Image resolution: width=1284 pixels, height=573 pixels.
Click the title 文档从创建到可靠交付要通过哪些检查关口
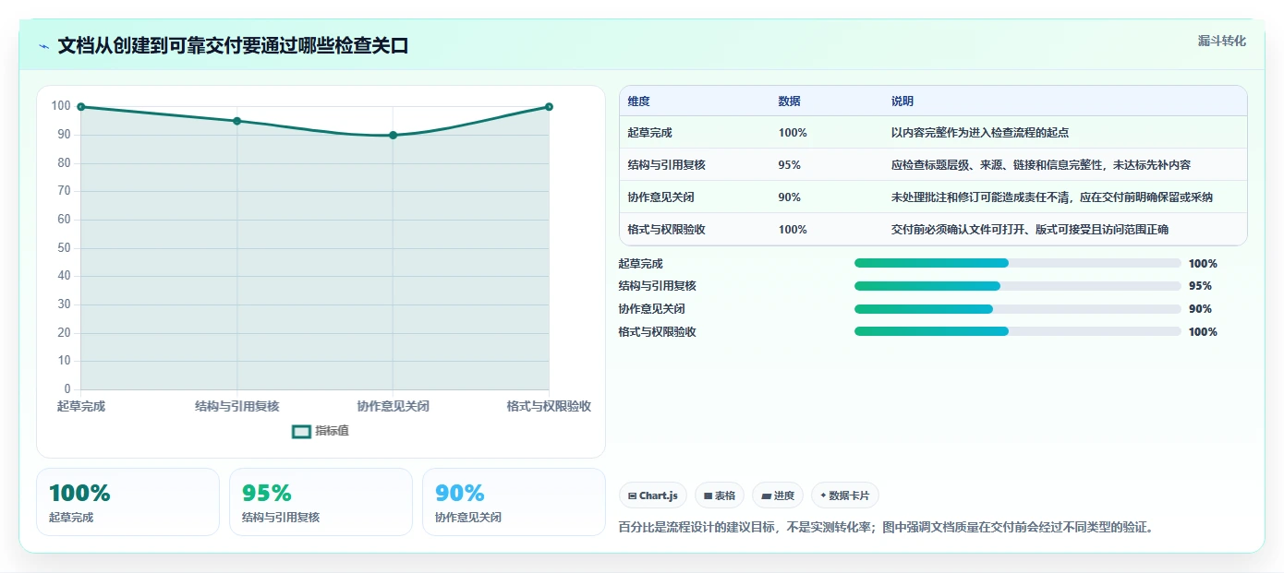pos(233,46)
